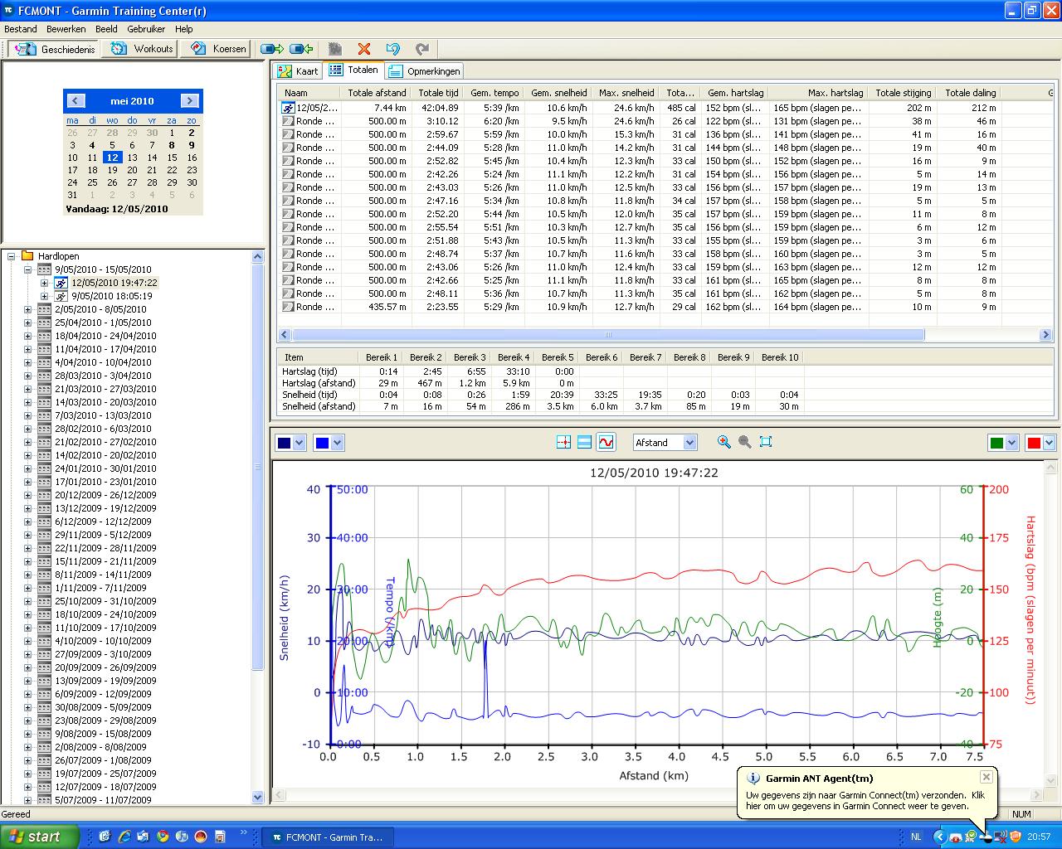The width and height of the screenshot is (1062, 849).
Task: Sort the table by Totale afstand column header
Action: coord(377,93)
